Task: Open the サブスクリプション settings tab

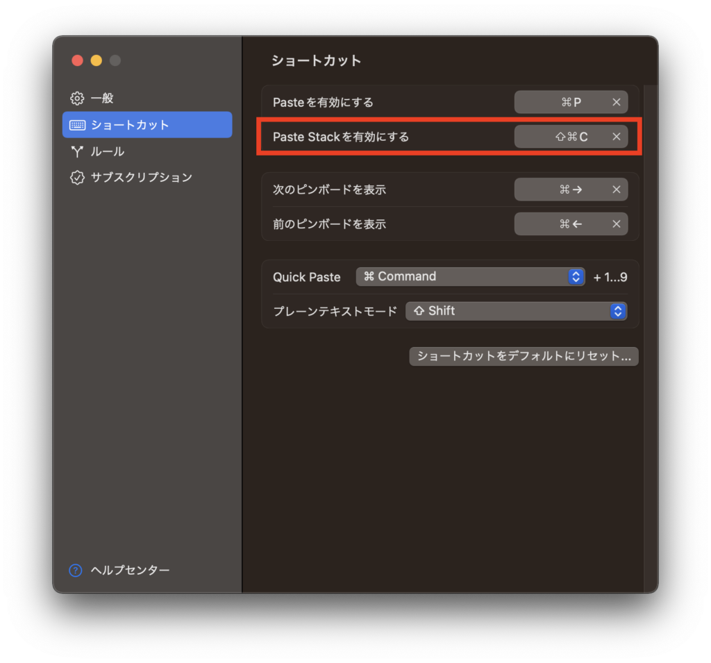Action: point(141,177)
